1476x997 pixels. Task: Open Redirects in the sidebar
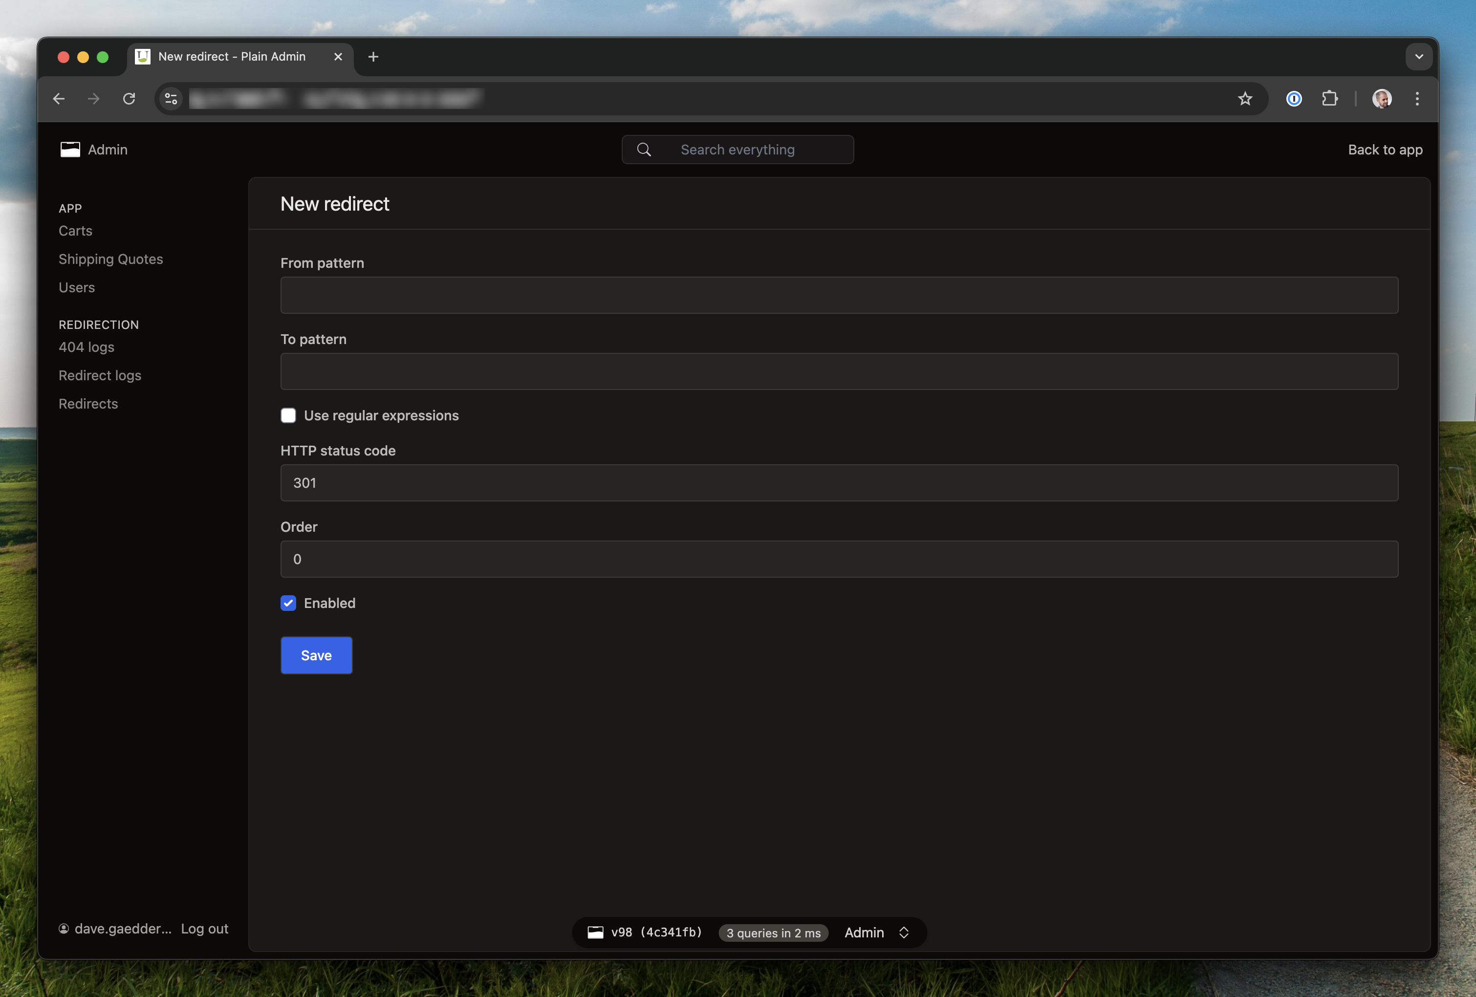(88, 404)
